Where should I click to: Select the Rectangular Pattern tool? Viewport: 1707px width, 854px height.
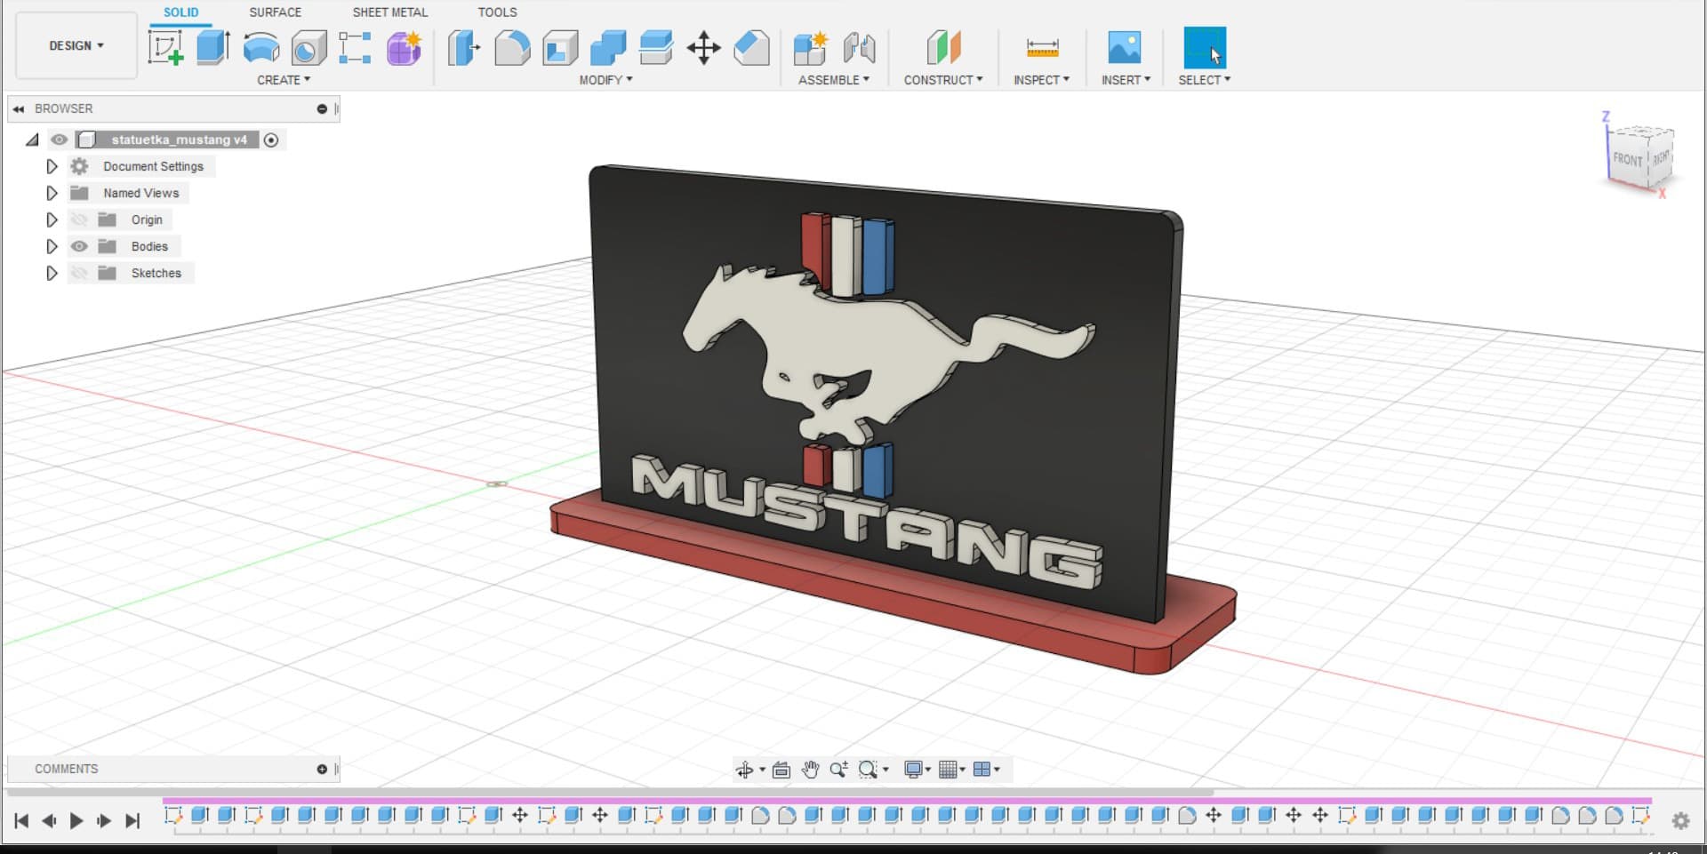pos(355,48)
